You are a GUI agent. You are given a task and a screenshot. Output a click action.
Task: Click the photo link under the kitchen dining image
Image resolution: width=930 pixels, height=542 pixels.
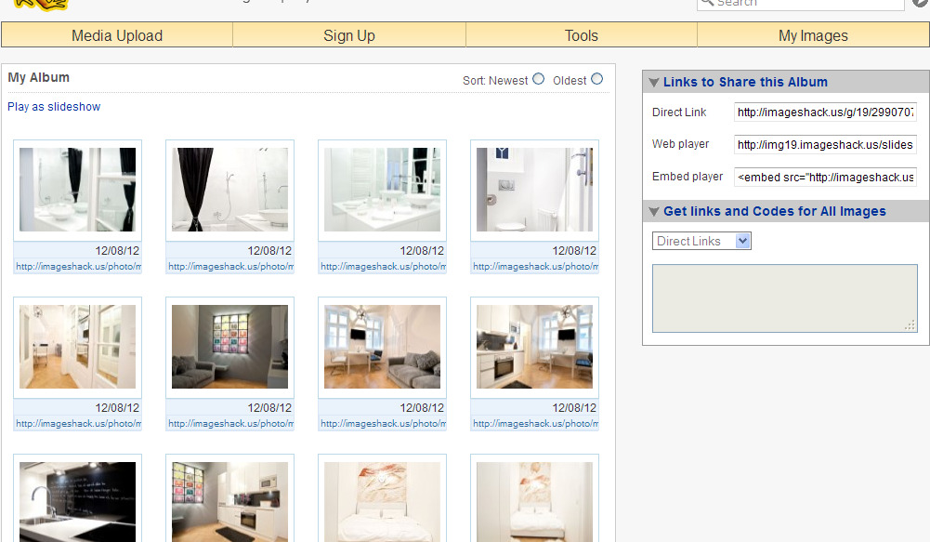point(535,424)
